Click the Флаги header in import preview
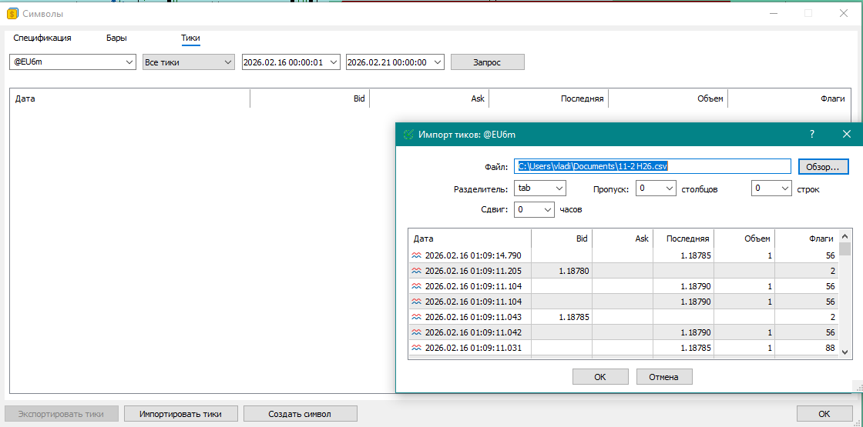The image size is (863, 427). tap(807, 239)
